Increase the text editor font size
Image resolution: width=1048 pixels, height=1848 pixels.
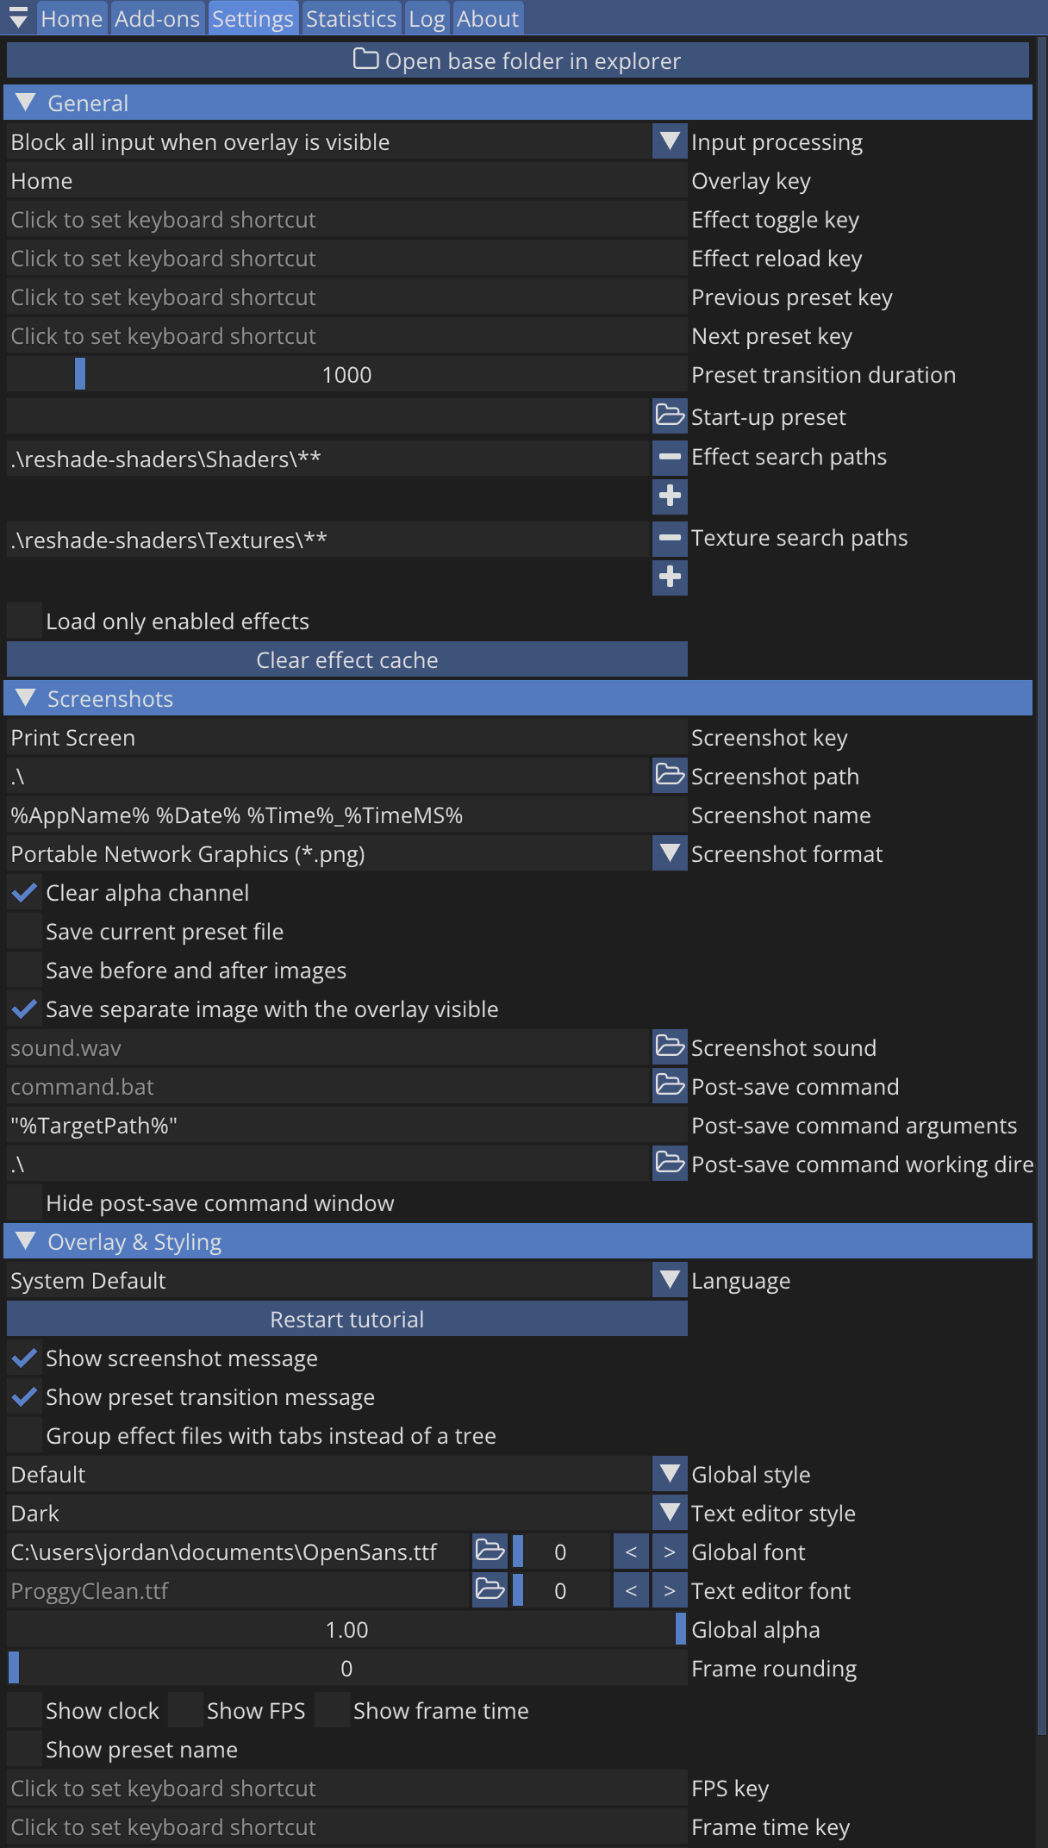click(670, 1590)
